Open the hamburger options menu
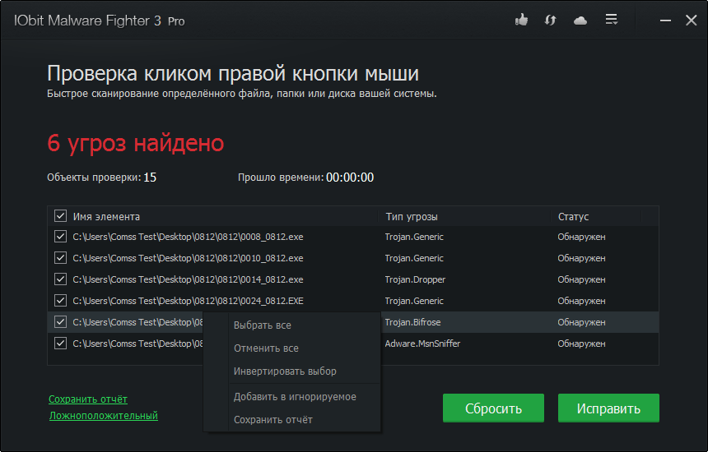The width and height of the screenshot is (708, 452). coord(612,20)
